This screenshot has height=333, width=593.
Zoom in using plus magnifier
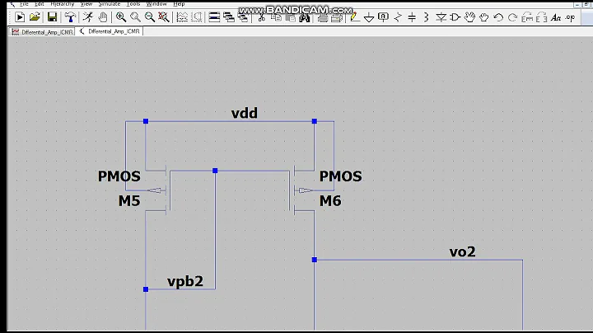[121, 17]
